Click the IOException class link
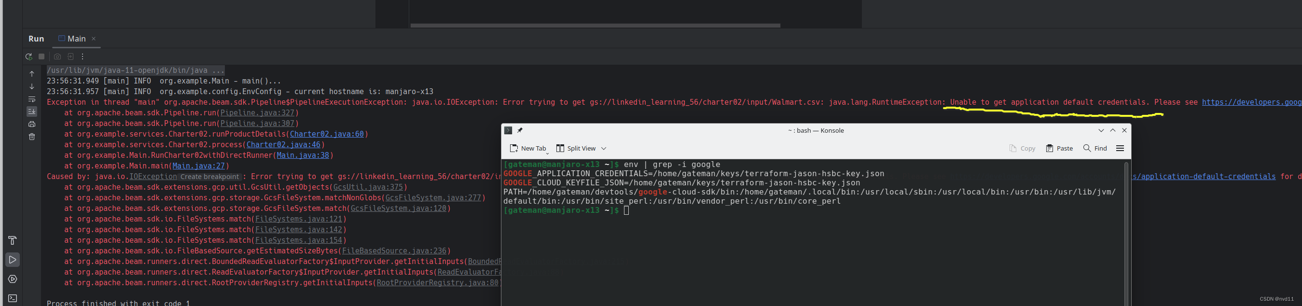1302x306 pixels. [x=153, y=177]
